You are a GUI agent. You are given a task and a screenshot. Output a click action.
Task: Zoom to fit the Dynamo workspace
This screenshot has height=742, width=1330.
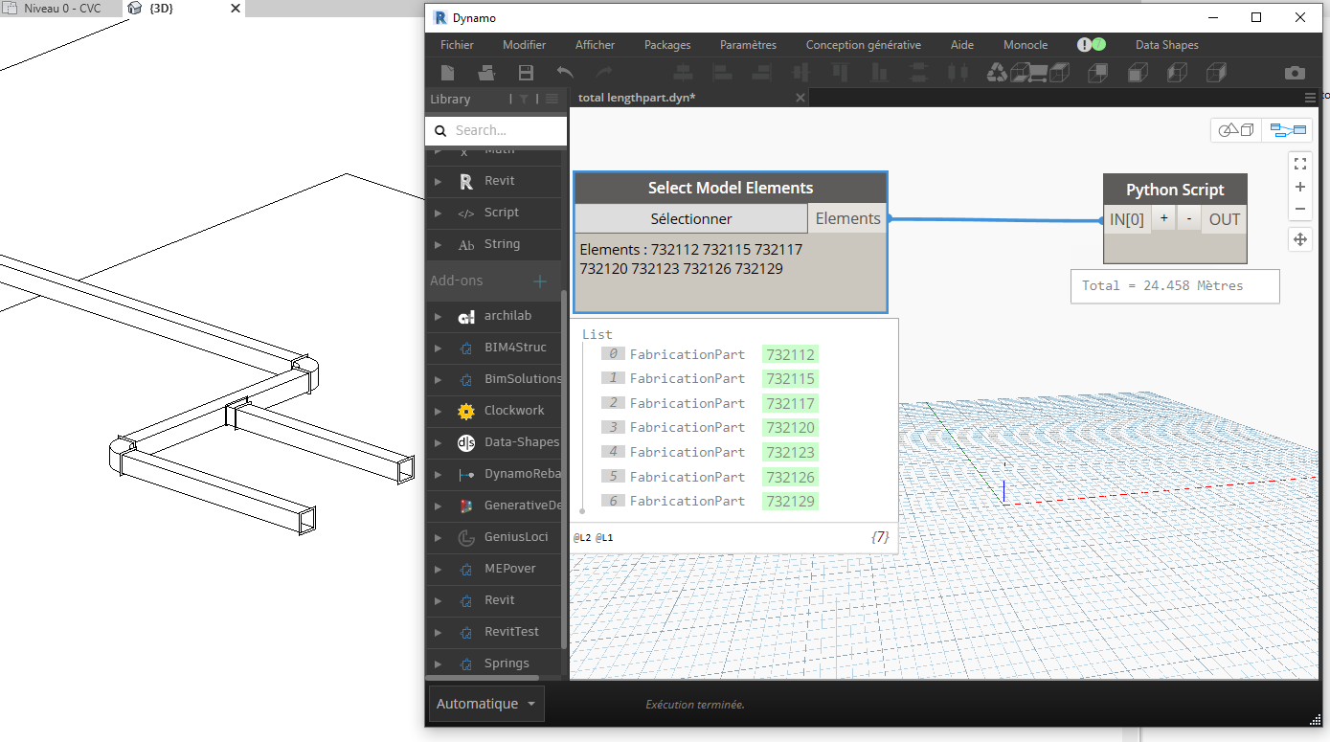click(1300, 165)
